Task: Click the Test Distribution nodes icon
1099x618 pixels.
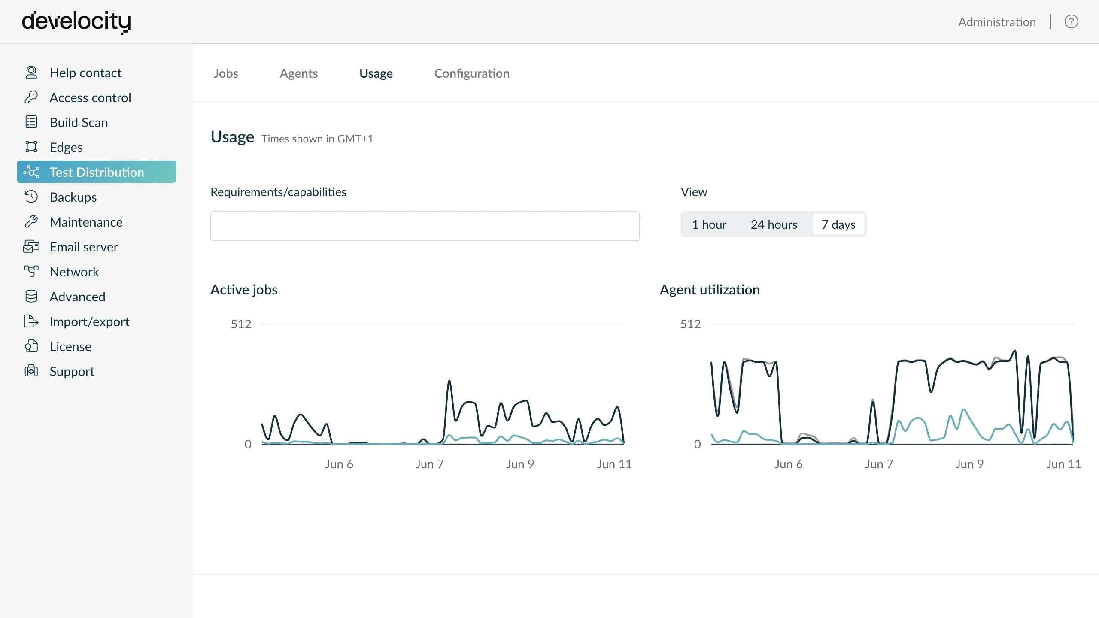Action: tap(31, 172)
